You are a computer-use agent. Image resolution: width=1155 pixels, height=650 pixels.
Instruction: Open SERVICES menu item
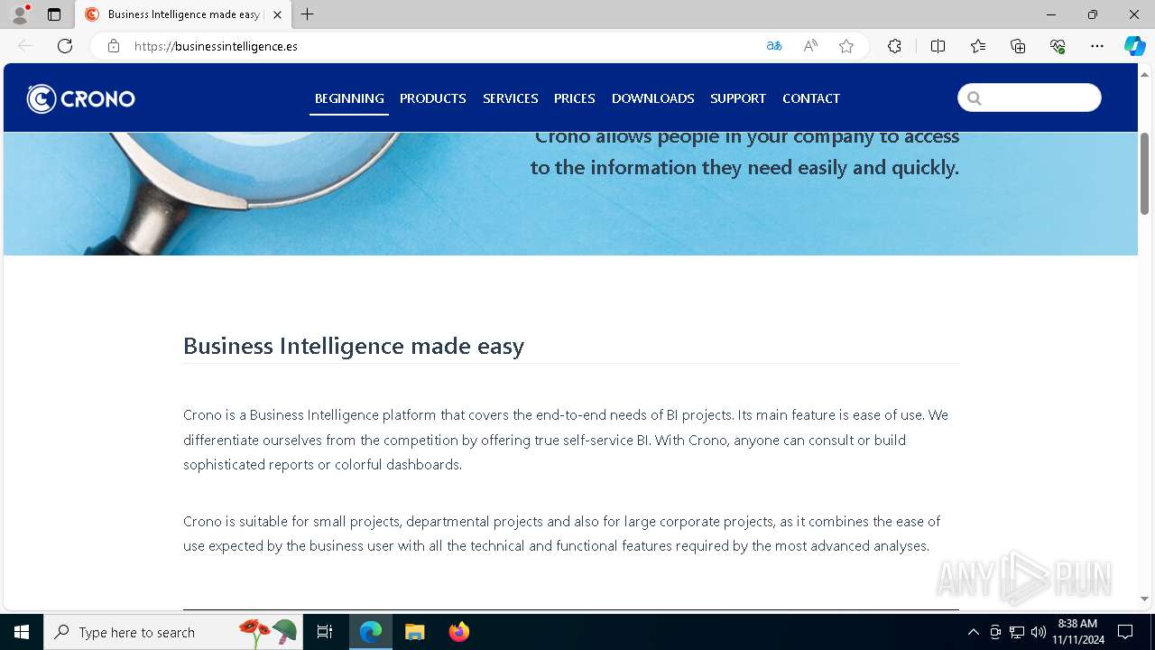[x=511, y=98]
